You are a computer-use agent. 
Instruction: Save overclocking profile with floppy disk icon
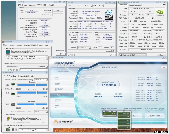13,130
